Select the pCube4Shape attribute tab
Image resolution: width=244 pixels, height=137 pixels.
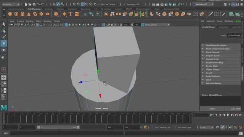[209, 27]
